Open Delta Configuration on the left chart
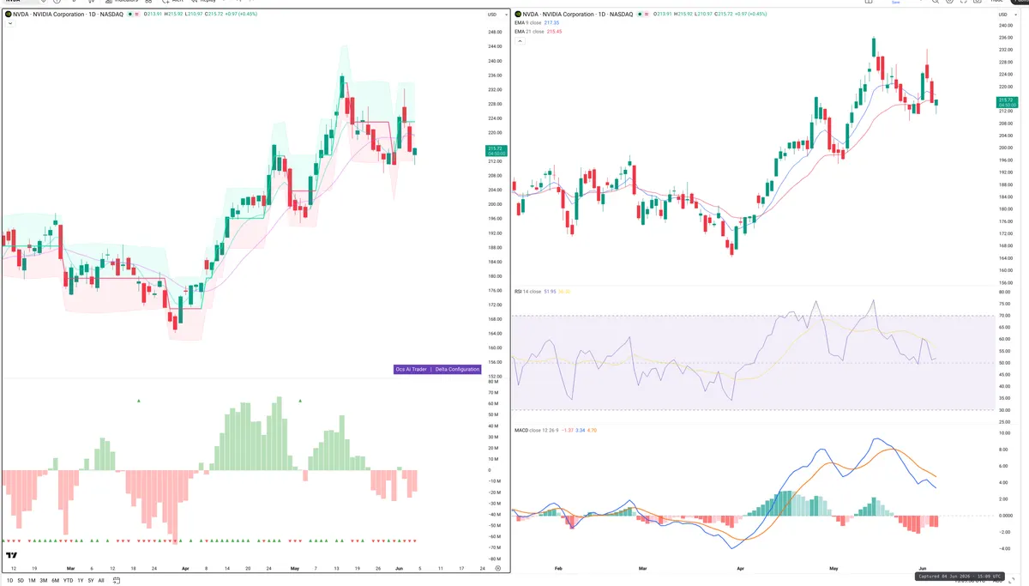1029x586 pixels. (x=457, y=369)
